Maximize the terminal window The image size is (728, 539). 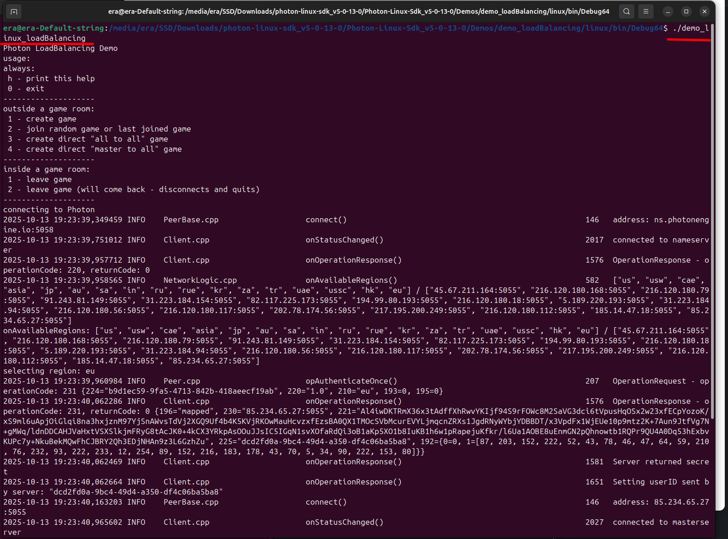point(686,11)
